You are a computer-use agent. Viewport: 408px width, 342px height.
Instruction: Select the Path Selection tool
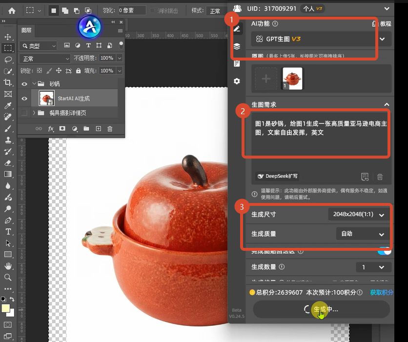pyautogui.click(x=8, y=243)
